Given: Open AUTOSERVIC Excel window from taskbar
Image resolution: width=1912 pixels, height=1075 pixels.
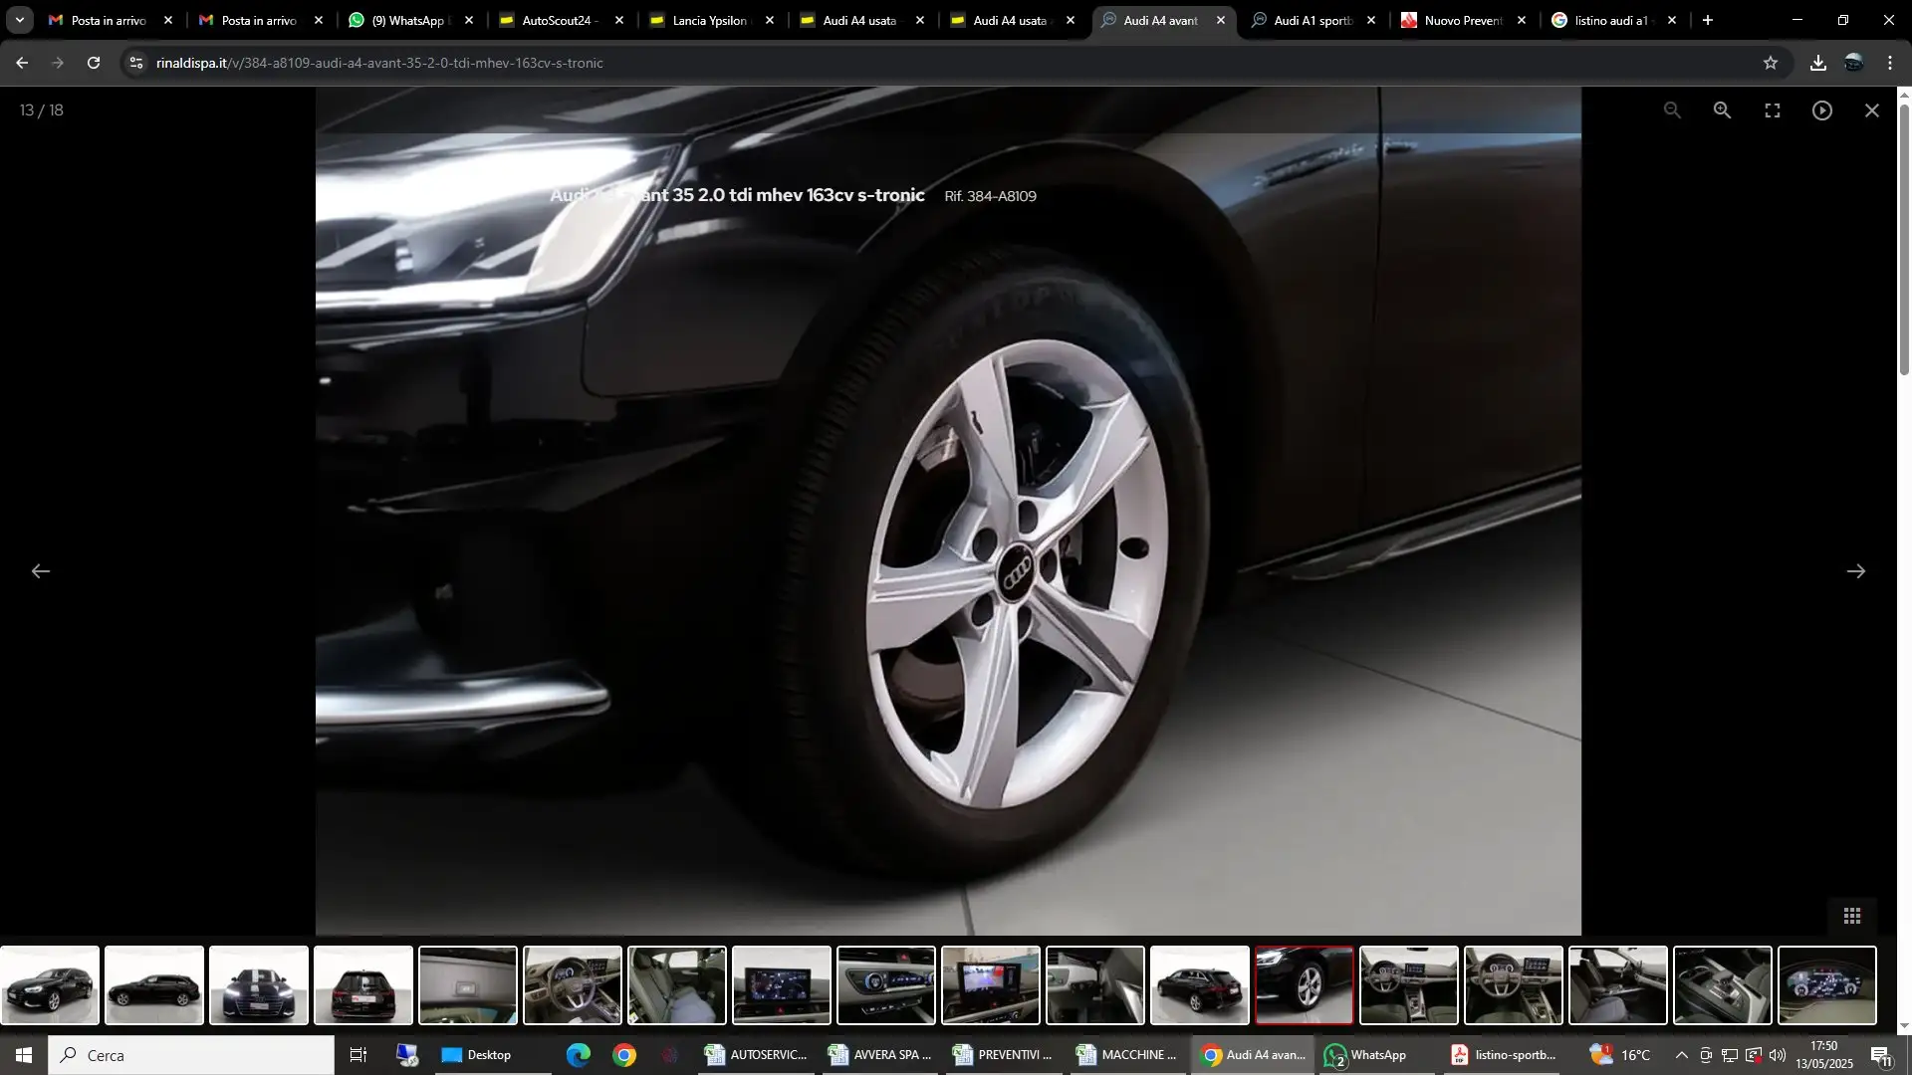Looking at the screenshot, I should tap(756, 1055).
